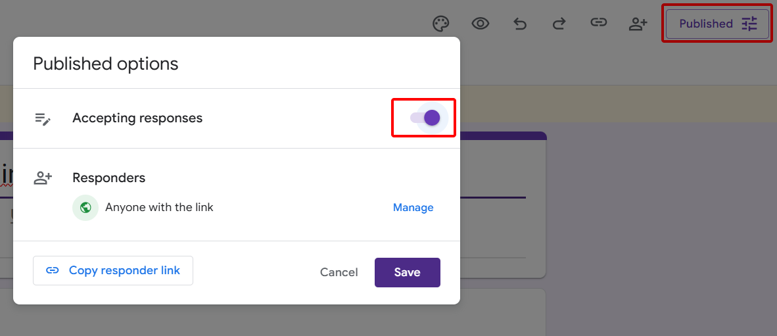Click the add collaborator icon in the toolbar

pyautogui.click(x=638, y=24)
